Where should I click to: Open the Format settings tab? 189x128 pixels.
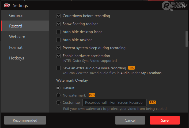click(25, 47)
